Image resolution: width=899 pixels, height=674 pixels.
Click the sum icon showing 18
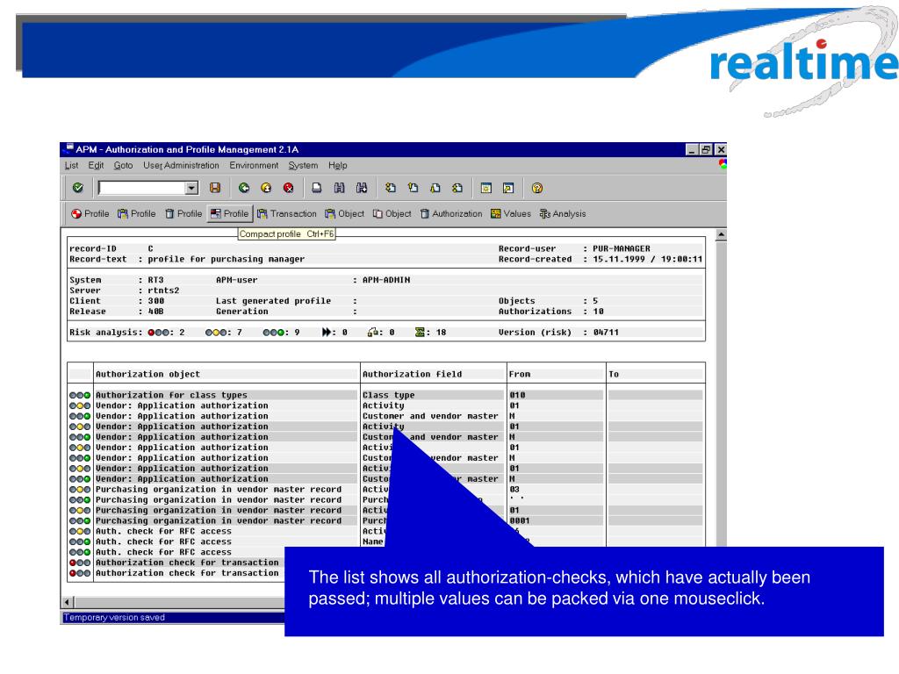(x=421, y=333)
